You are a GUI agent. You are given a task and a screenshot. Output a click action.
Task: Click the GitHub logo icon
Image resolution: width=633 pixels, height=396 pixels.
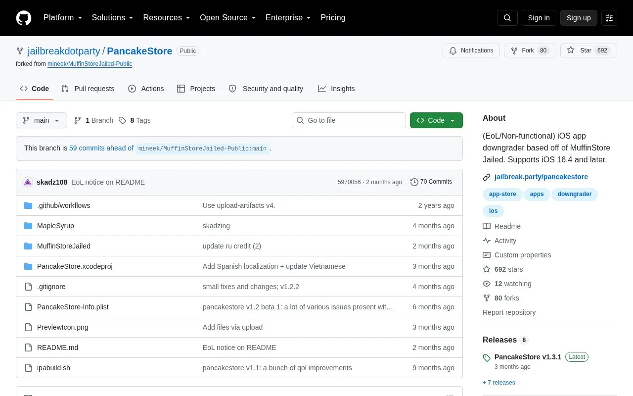pyautogui.click(x=24, y=18)
